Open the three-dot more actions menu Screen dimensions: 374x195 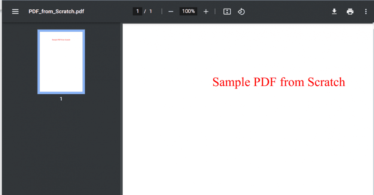366,12
